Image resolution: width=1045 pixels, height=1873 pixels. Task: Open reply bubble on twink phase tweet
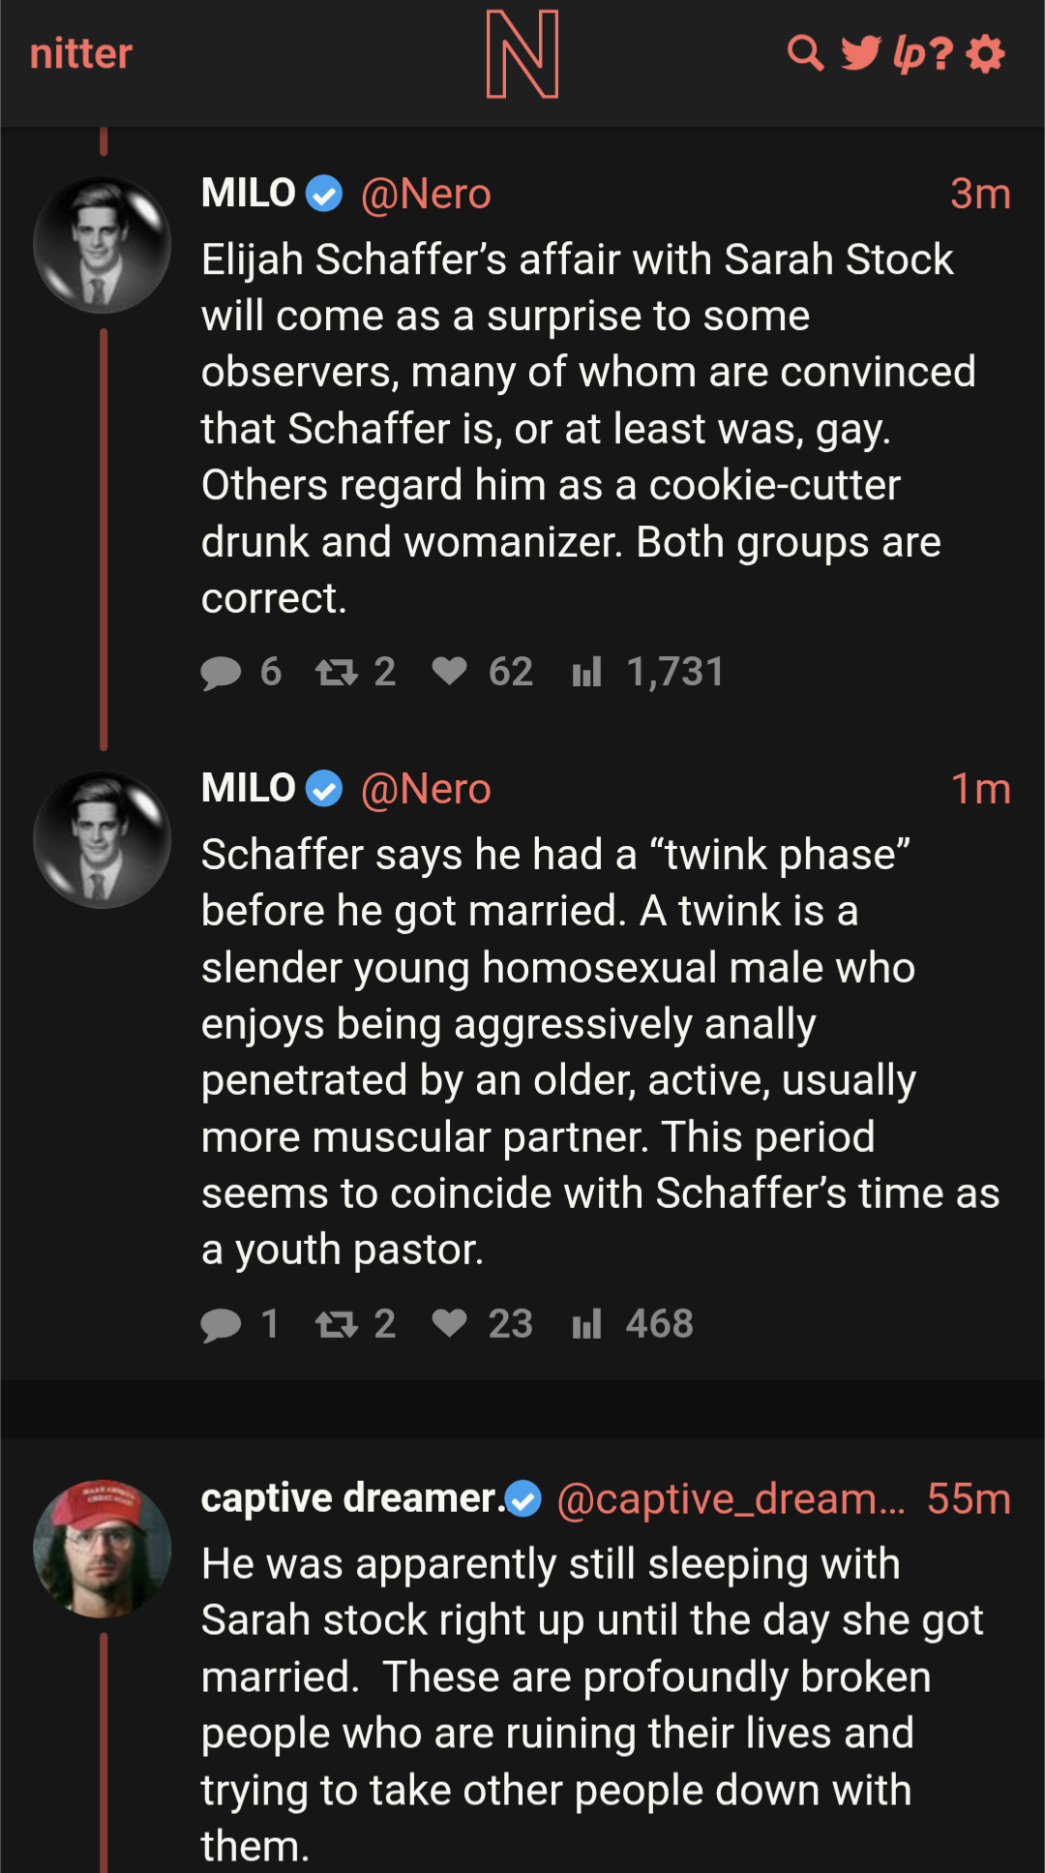tap(222, 1324)
